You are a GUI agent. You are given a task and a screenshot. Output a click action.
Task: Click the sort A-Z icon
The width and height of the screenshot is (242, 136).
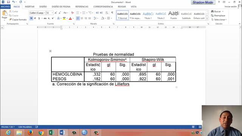(107, 13)
